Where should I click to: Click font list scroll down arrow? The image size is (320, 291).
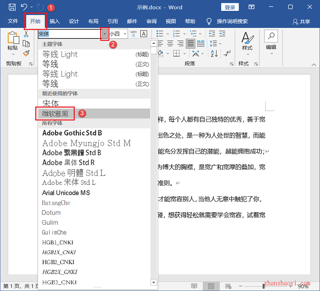pos(153,283)
